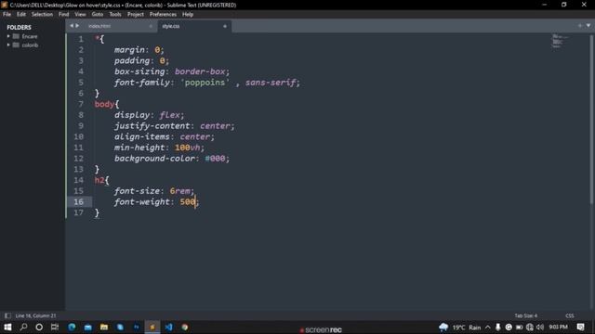Click the 100vh min-height value
This screenshot has width=595, height=334.
coord(188,148)
